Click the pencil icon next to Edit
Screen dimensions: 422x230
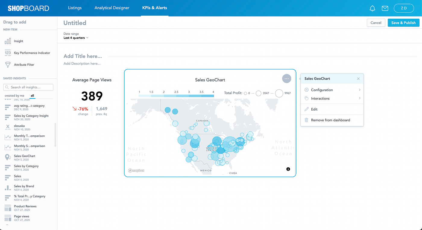click(306, 109)
